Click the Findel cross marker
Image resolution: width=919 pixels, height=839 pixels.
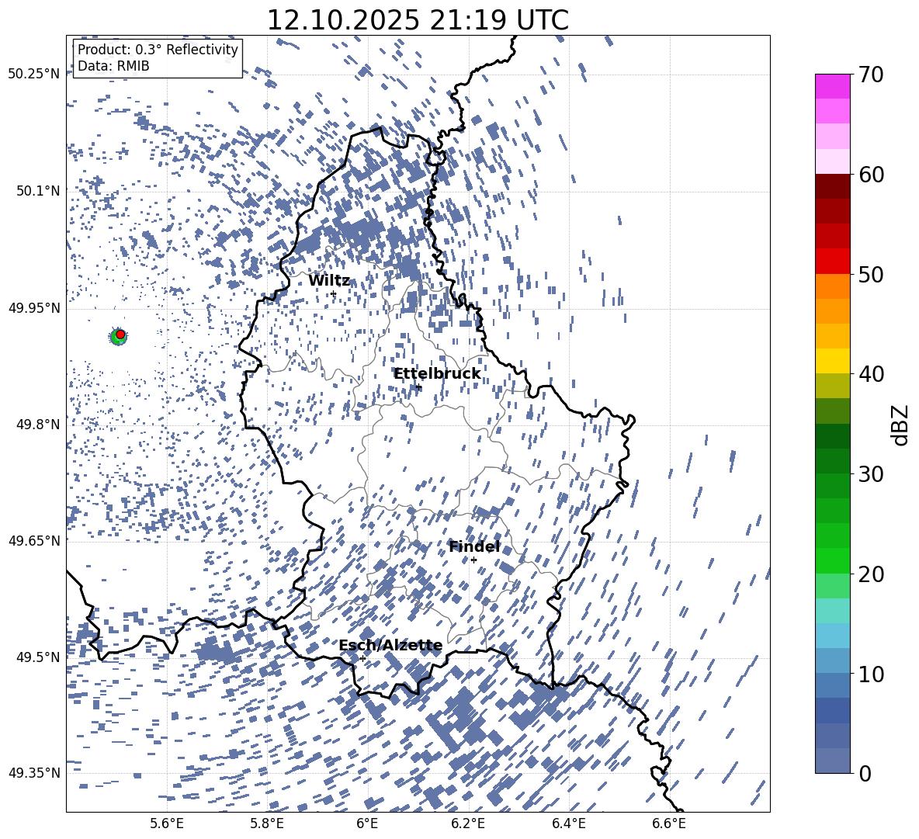(x=473, y=560)
